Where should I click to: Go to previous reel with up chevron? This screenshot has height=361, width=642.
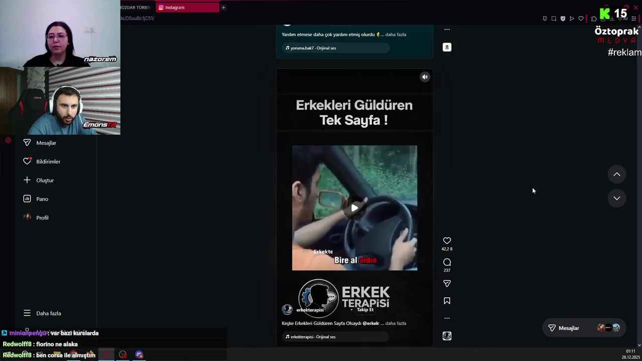click(x=617, y=174)
